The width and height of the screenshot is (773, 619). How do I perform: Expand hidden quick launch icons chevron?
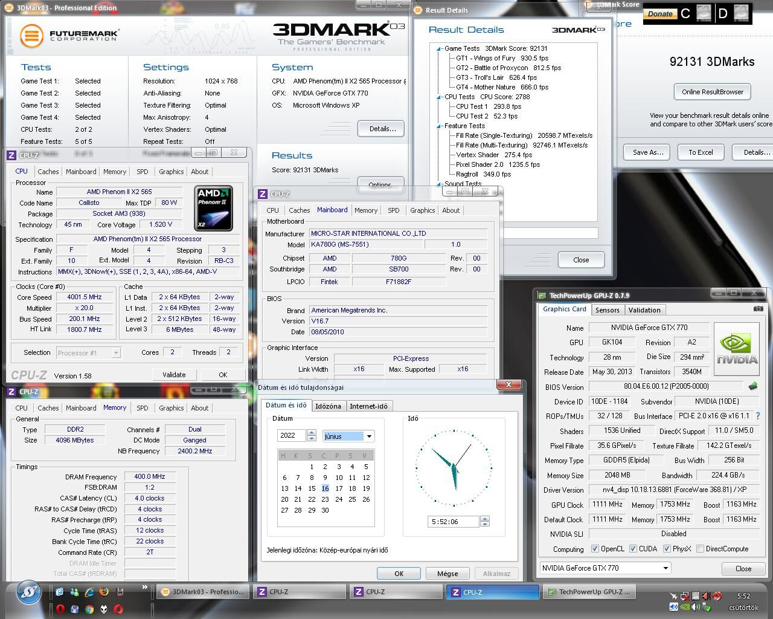coord(144,587)
